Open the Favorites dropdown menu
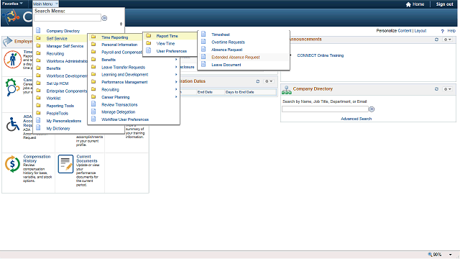 point(12,4)
